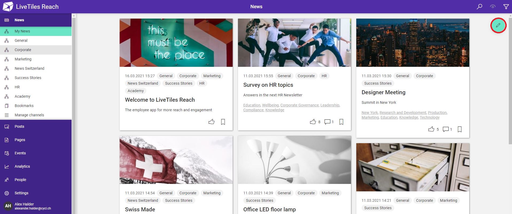
Task: Open Analytics in the sidebar
Action: point(36,166)
